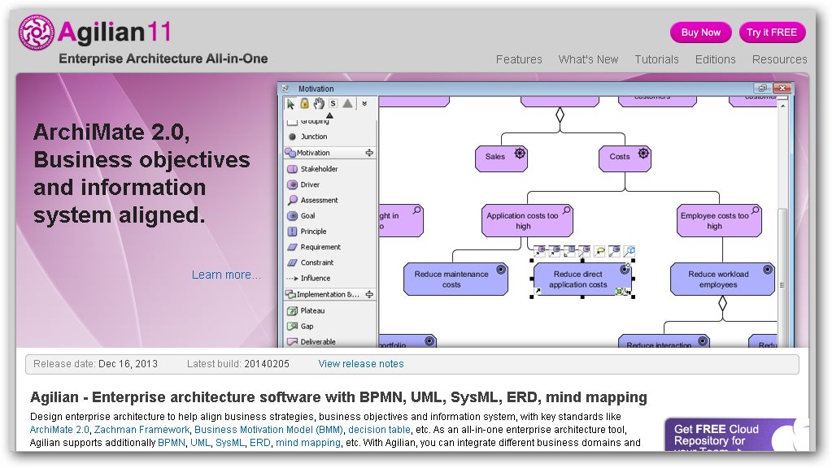Viewport: 832px width, 468px height.
Task: Click the Agilian swirl logo icon
Action: point(36,32)
